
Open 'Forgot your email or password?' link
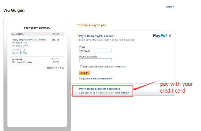point(96,78)
